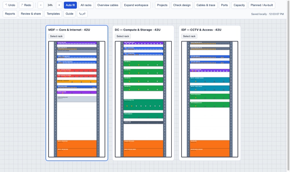Open the Guide
Screen dimensions: 290x172
[69, 14]
